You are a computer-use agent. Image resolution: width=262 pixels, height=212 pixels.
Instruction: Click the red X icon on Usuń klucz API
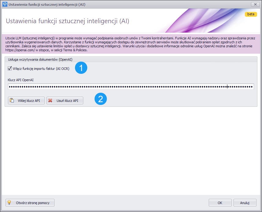[51, 100]
